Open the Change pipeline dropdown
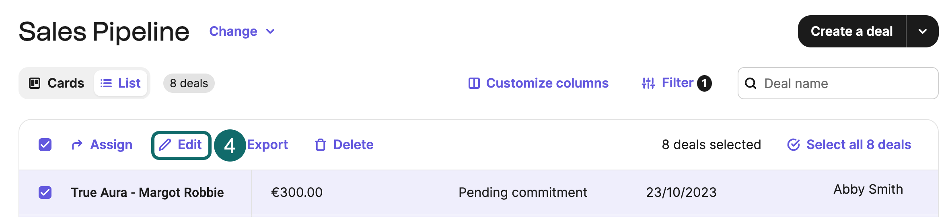The image size is (950, 217). click(x=242, y=31)
